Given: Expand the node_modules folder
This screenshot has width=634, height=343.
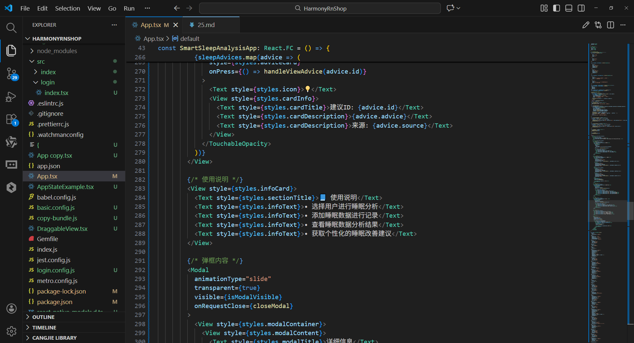Looking at the screenshot, I should click(74, 51).
